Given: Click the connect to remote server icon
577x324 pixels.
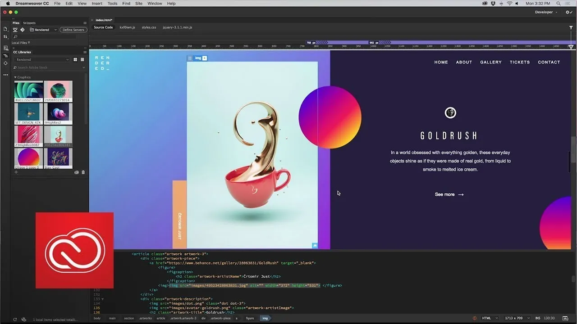Looking at the screenshot, I should pyautogui.click(x=15, y=30).
